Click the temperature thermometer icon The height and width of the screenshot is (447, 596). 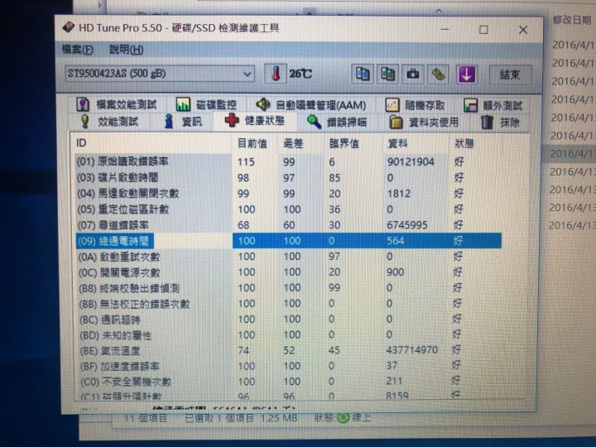276,74
